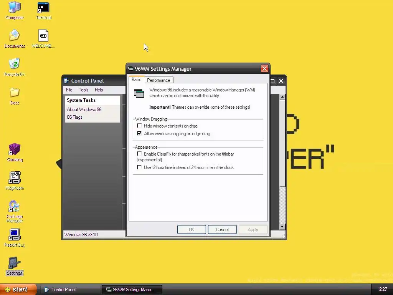Toggle Hide window contents on drag
Image resolution: width=393 pixels, height=295 pixels.
(x=139, y=126)
